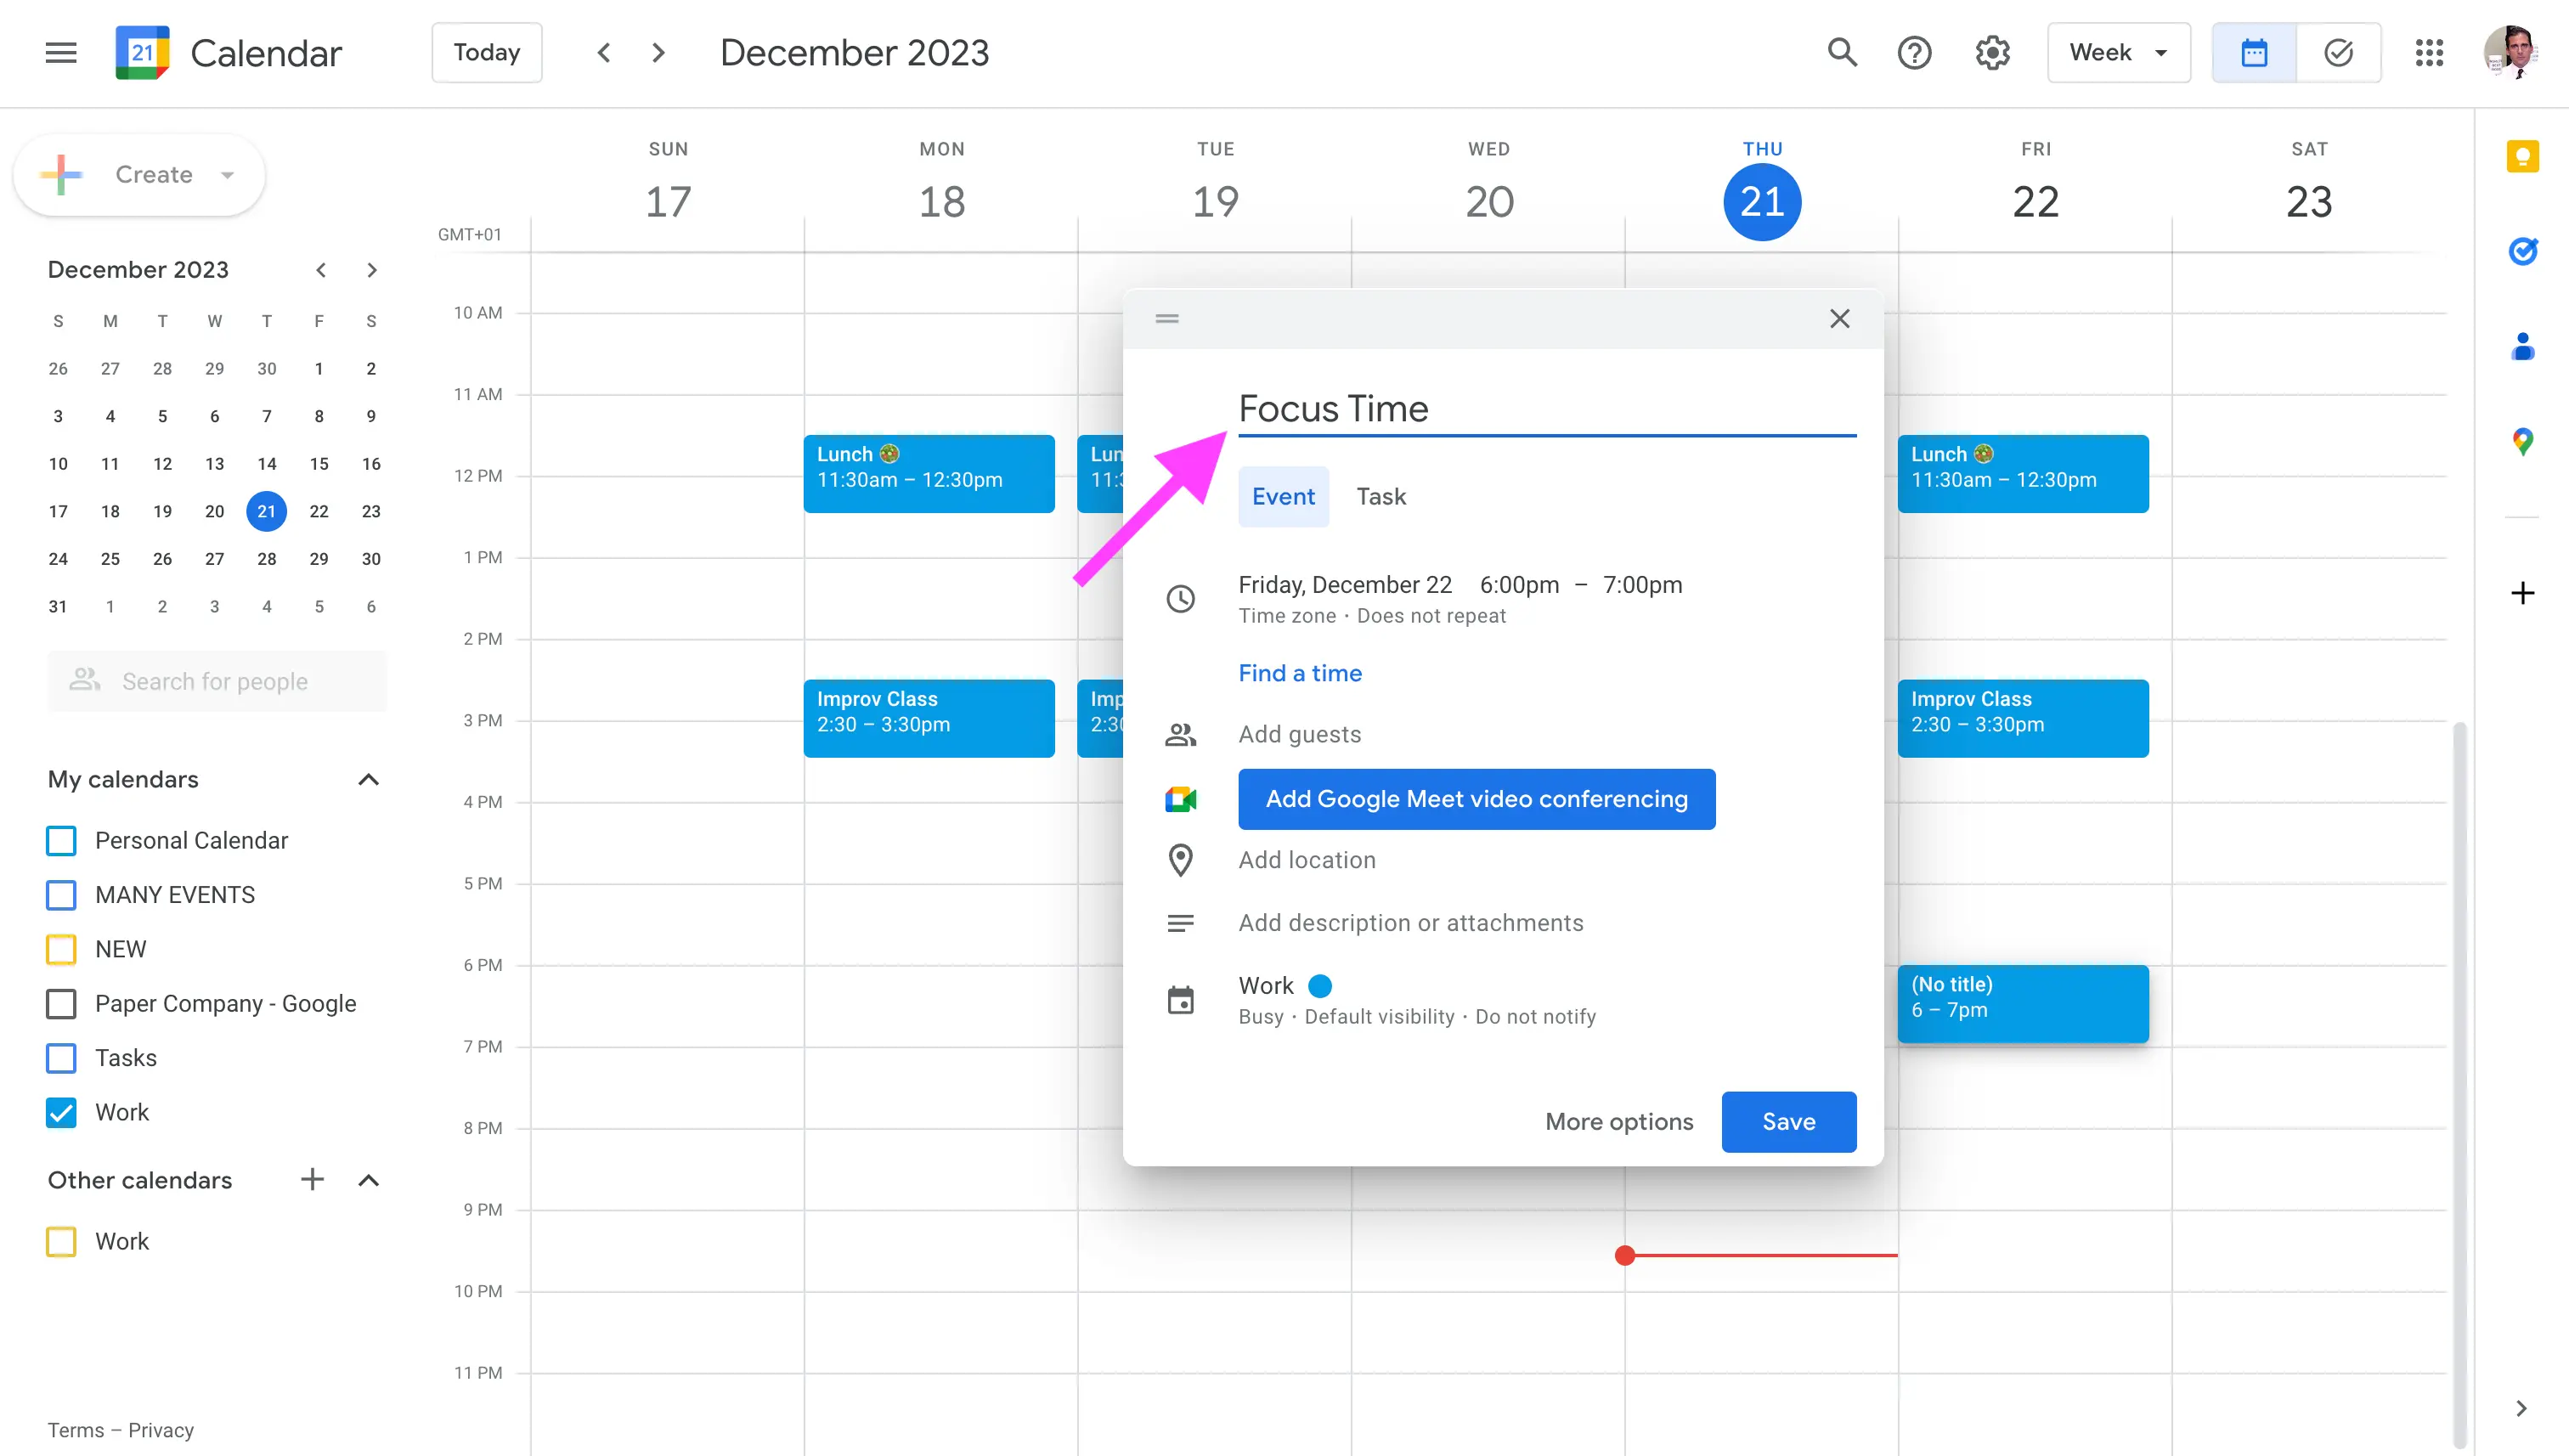Image resolution: width=2569 pixels, height=1456 pixels.
Task: Select the Task tab in event dialog
Action: click(x=1381, y=496)
